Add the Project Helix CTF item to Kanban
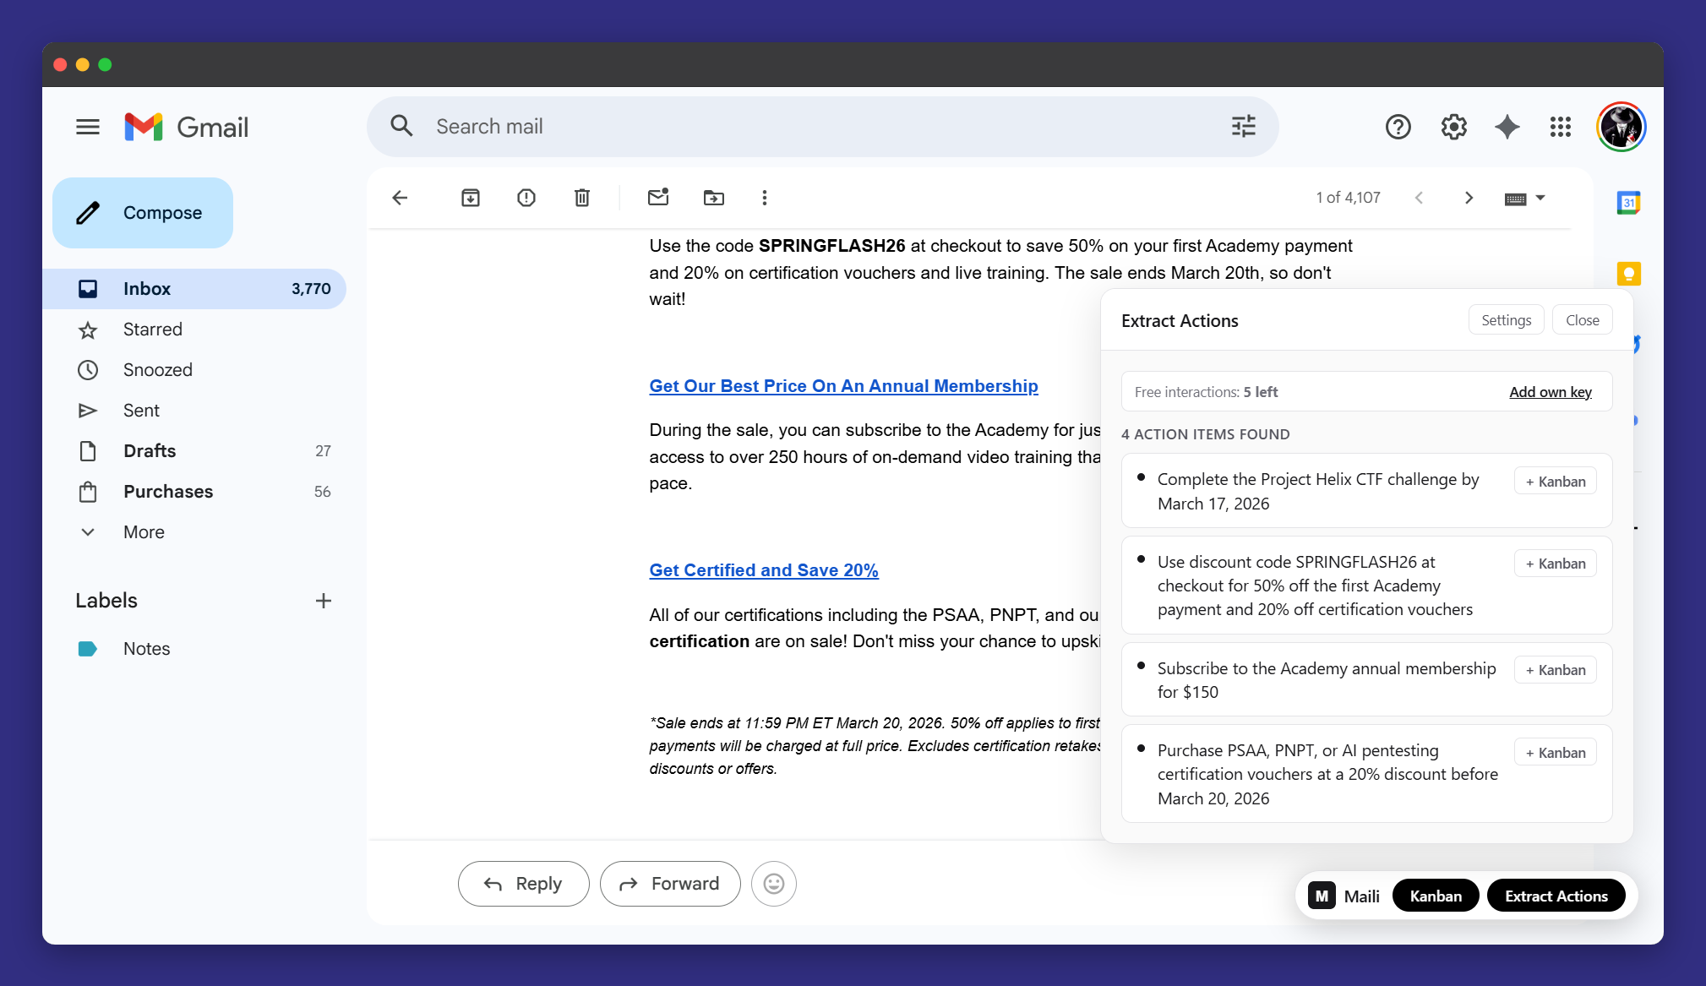1706x986 pixels. (x=1555, y=482)
